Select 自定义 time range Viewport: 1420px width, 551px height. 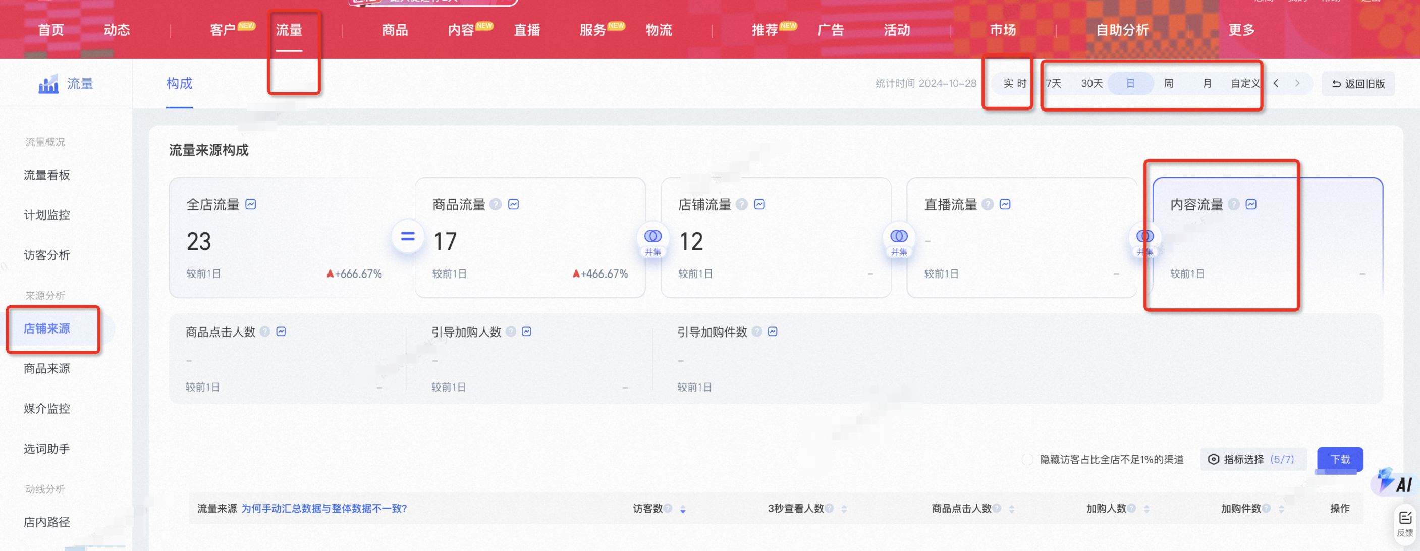[x=1246, y=84]
